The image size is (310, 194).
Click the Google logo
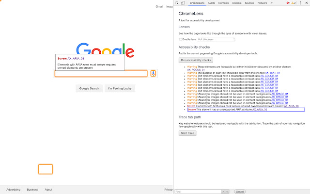click(x=105, y=50)
